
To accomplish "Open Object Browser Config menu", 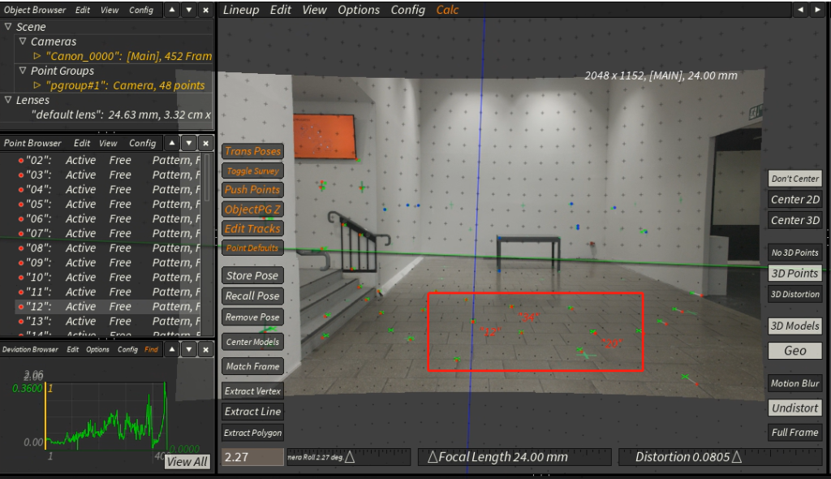I will coord(141,10).
